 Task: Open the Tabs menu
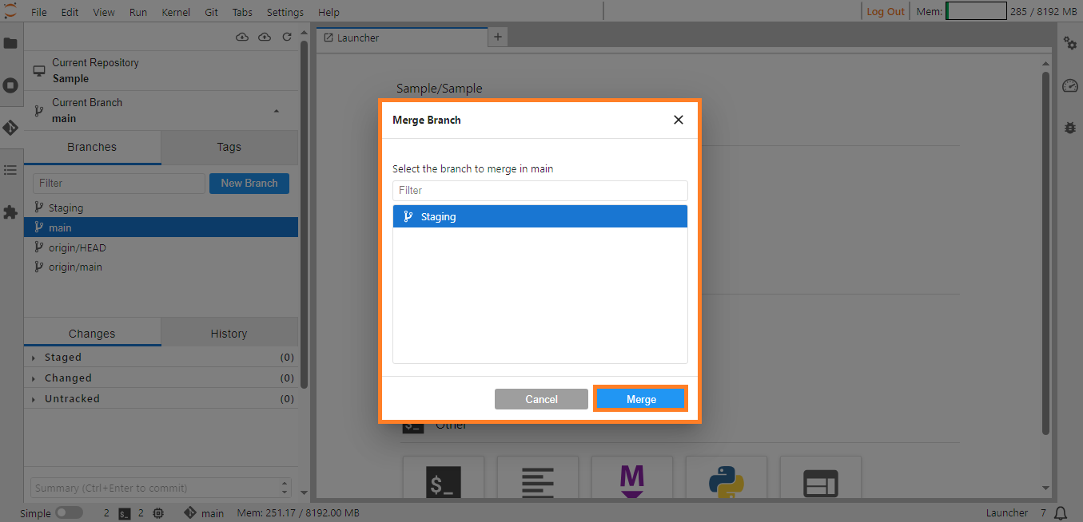pyautogui.click(x=242, y=12)
